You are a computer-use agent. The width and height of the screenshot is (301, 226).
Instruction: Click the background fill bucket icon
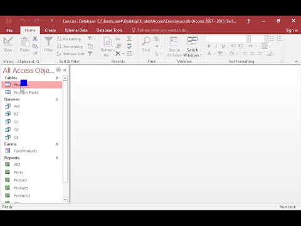tap(231, 53)
